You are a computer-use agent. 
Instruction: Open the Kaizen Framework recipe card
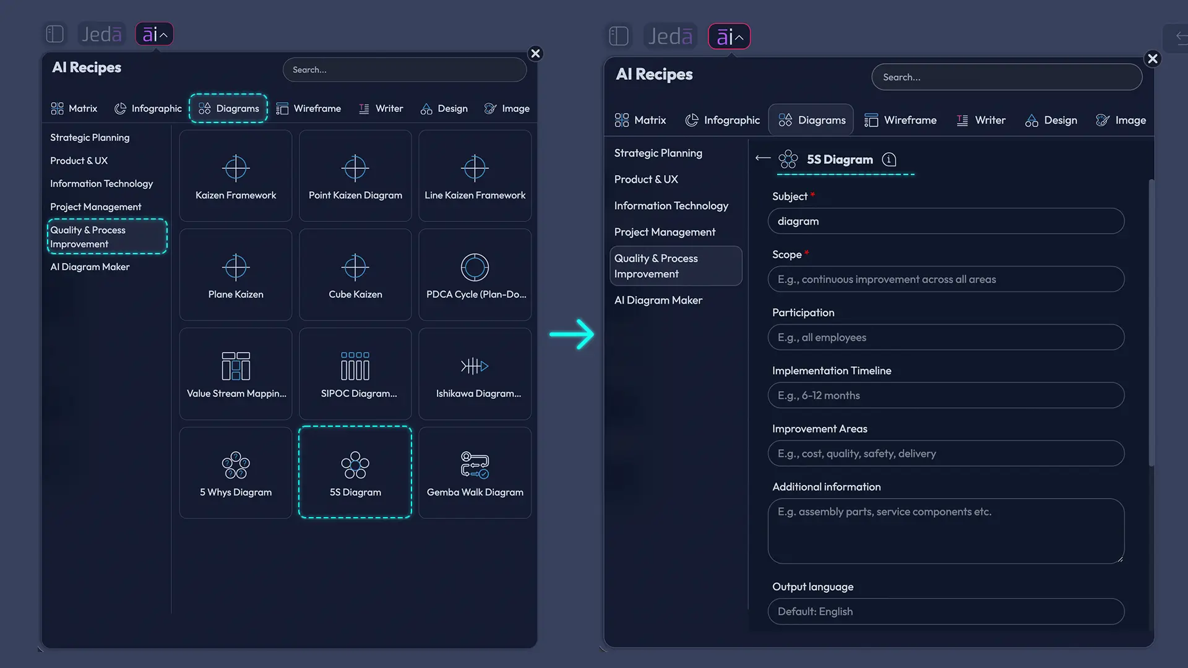tap(236, 176)
